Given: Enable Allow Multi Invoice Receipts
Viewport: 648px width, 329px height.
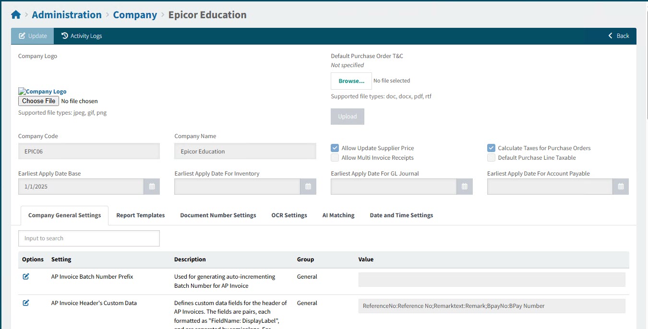Looking at the screenshot, I should (x=335, y=158).
